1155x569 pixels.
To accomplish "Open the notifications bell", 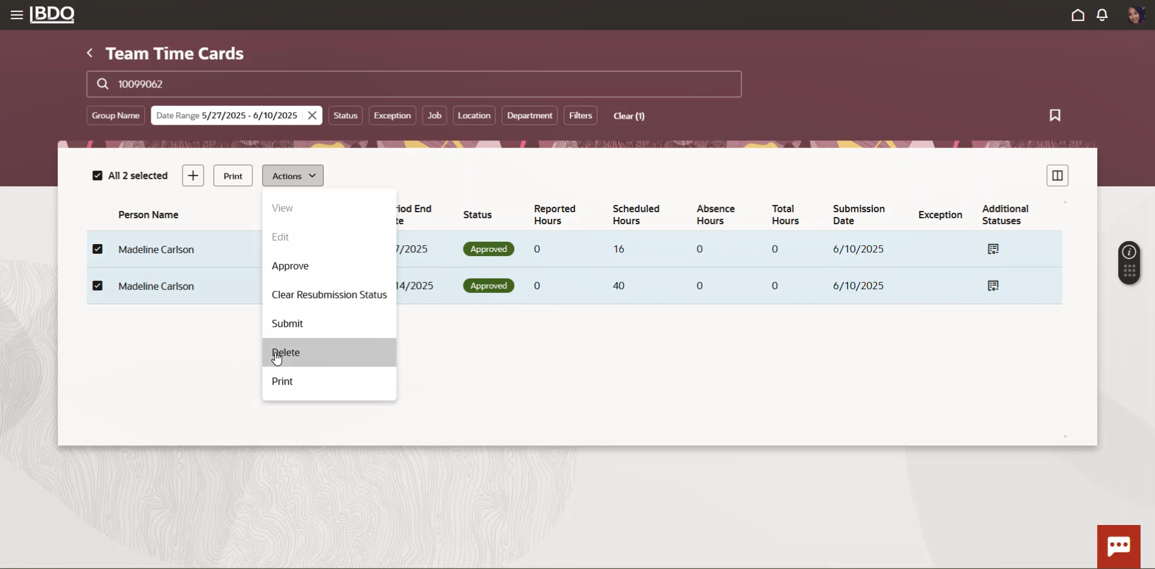I will (x=1102, y=15).
